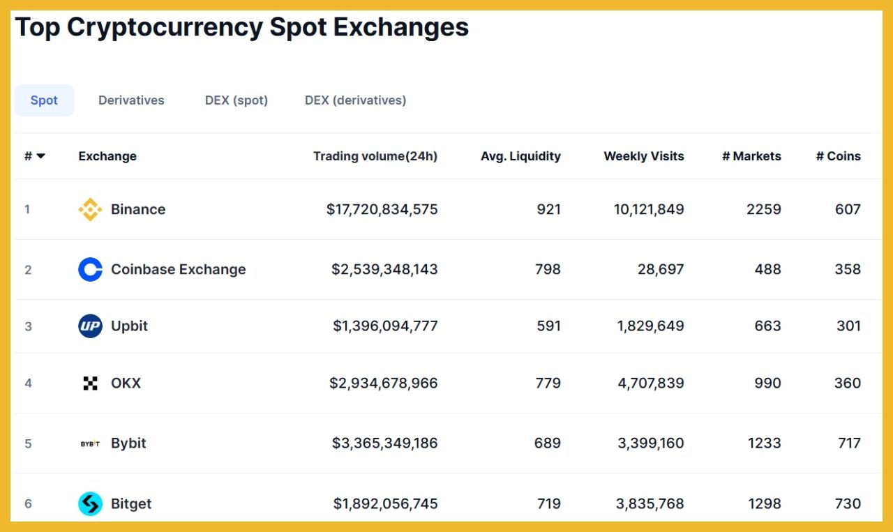Screen dimensions: 893x532
Task: Select the Spot tab
Action: pyautogui.click(x=44, y=100)
